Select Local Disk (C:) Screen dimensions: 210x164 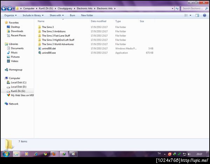[19, 83]
